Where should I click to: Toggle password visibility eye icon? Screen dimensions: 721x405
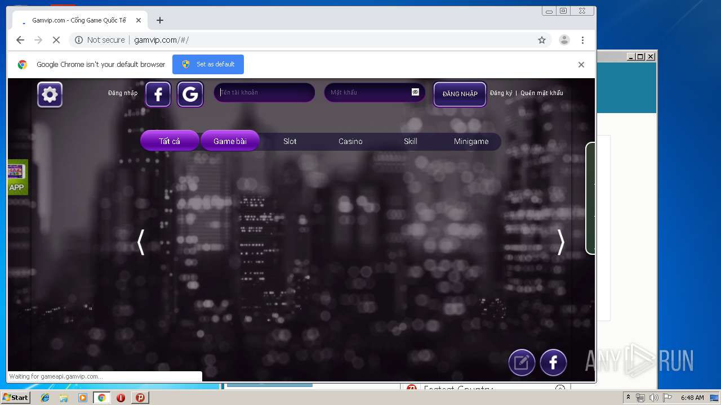click(x=415, y=92)
